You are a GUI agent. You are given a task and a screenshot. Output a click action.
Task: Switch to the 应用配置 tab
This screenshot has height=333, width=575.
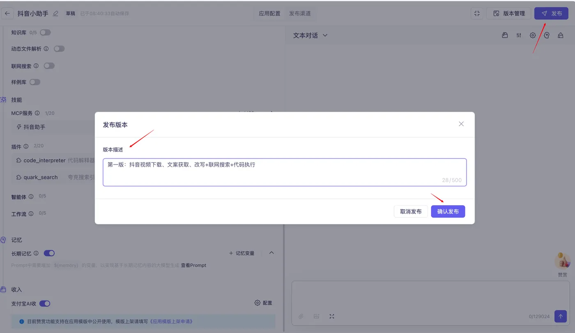(x=269, y=14)
